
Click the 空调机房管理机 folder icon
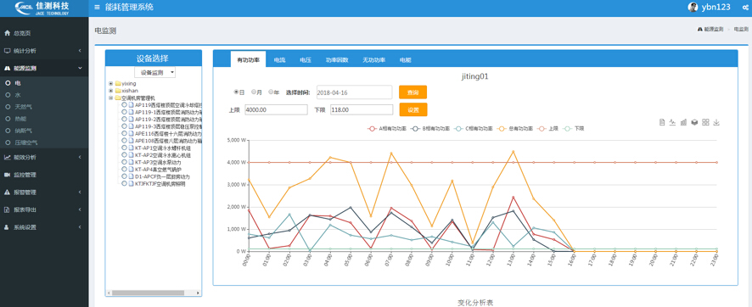tap(118, 98)
